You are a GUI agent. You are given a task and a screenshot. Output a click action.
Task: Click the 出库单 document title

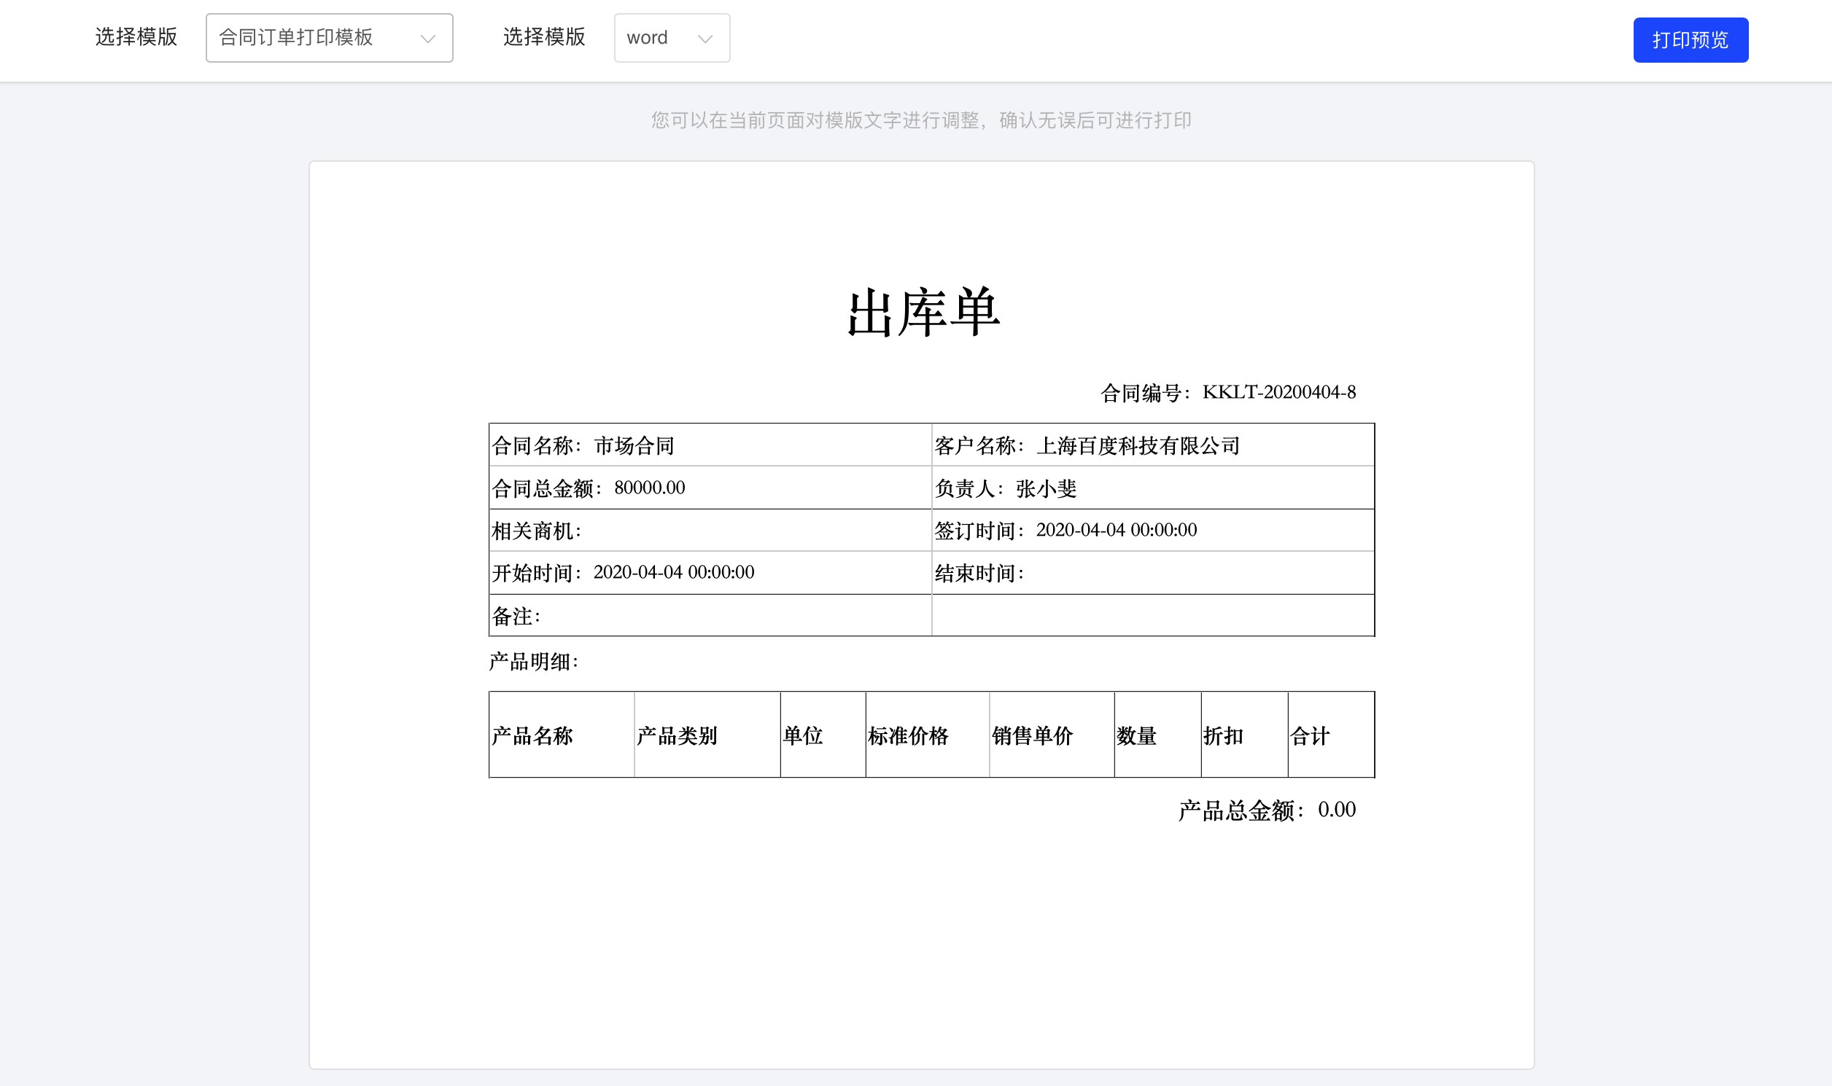(923, 313)
